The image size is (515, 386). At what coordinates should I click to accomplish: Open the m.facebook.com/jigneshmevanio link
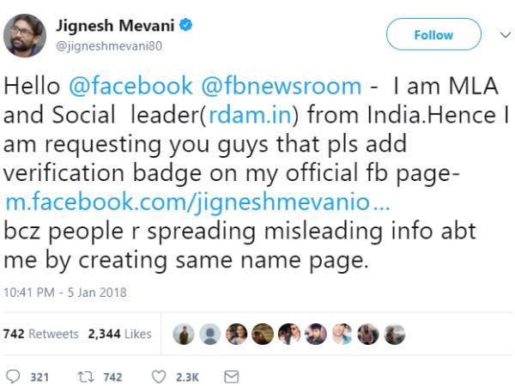point(198,202)
